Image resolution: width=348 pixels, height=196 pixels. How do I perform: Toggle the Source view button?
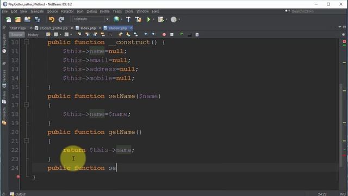(x=17, y=35)
